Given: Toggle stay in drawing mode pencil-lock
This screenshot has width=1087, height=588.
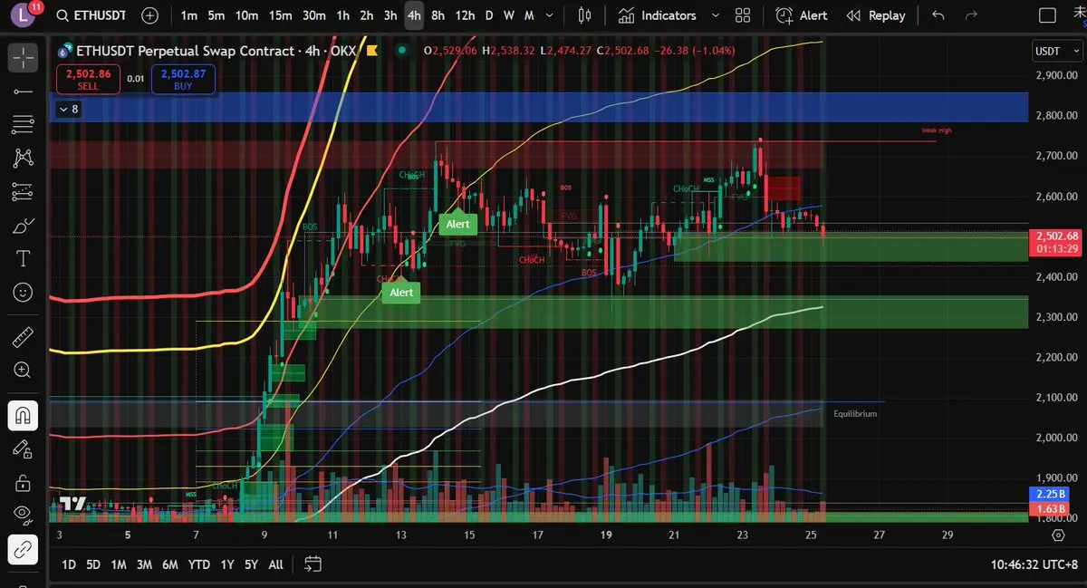Looking at the screenshot, I should tap(23, 449).
